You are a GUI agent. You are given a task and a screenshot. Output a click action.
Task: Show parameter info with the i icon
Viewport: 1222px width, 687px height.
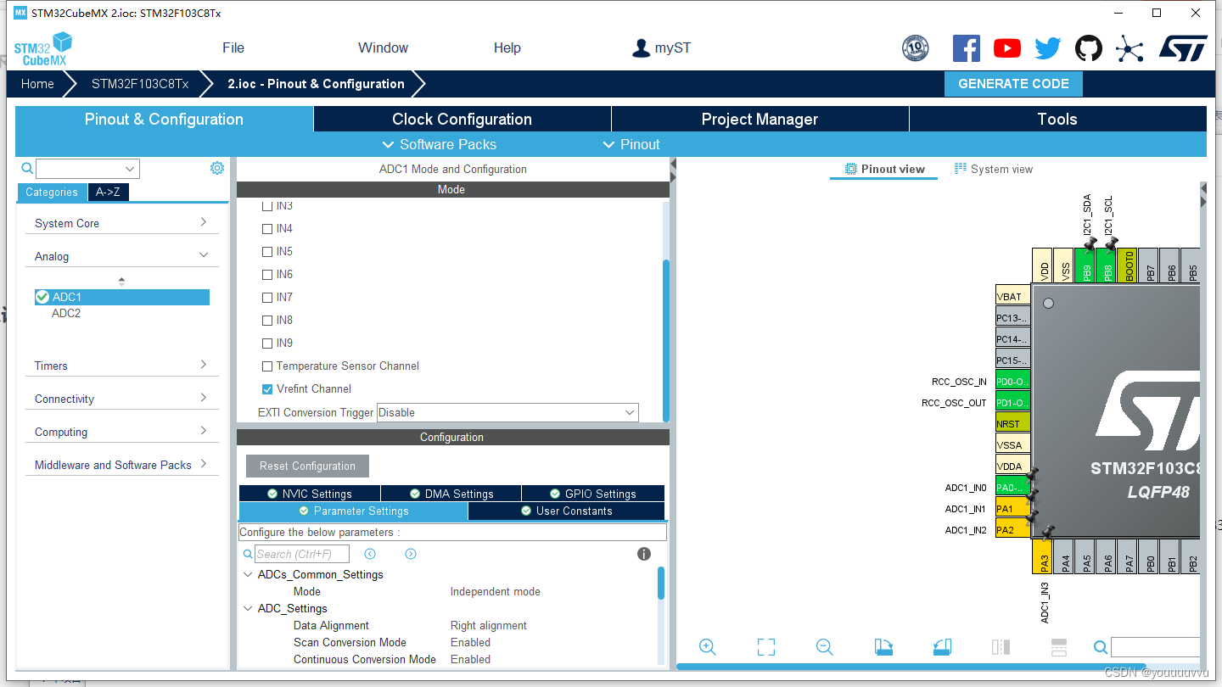[x=644, y=554]
